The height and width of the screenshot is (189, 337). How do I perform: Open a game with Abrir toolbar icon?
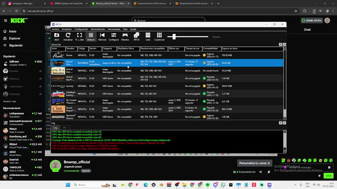click(57, 37)
